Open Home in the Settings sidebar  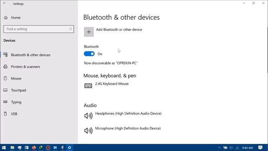16,18
